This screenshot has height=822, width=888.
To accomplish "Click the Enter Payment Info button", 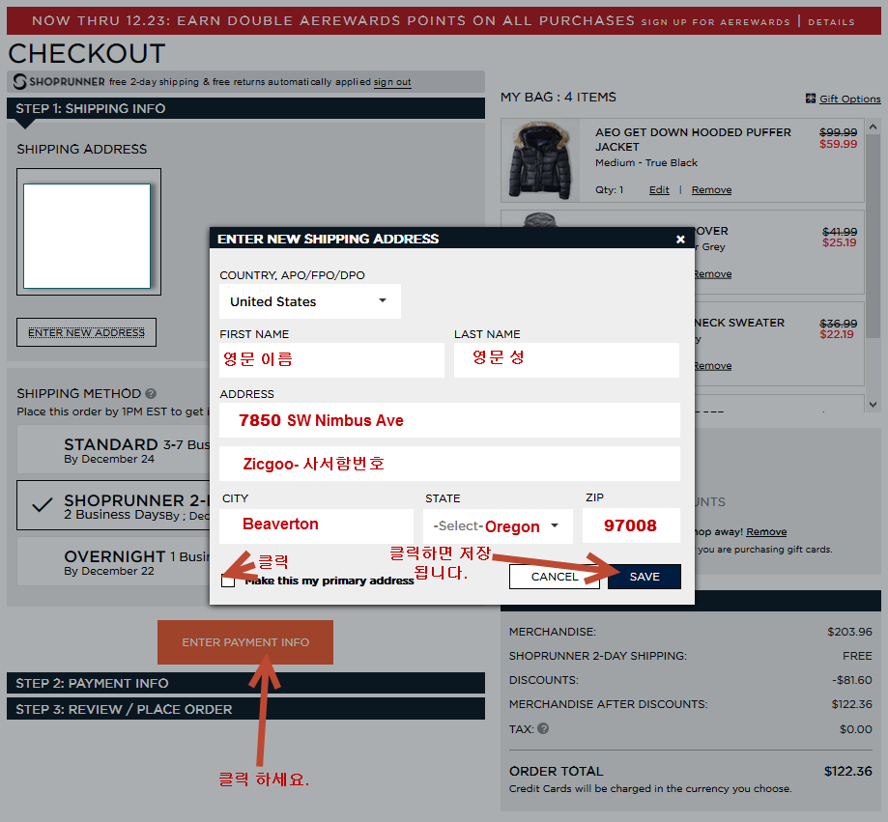I will (245, 642).
